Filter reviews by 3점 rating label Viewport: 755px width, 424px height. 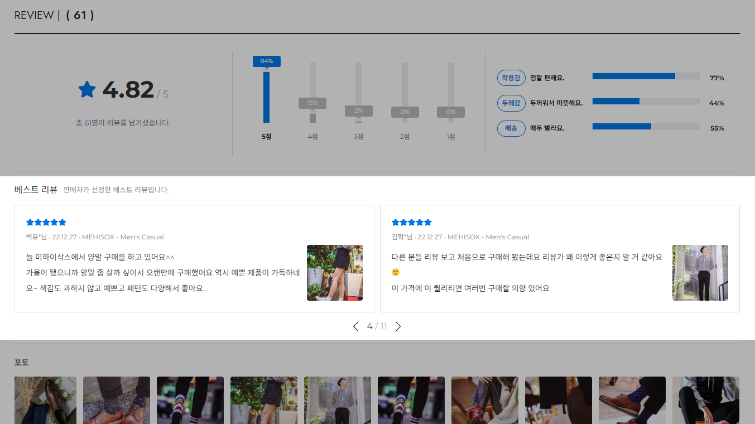tap(358, 137)
